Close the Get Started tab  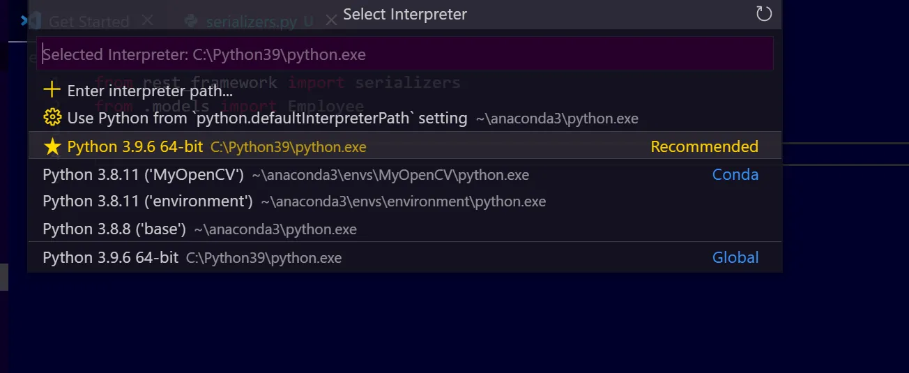(147, 21)
